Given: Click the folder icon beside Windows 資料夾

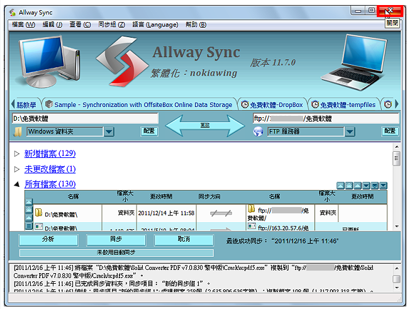Looking at the screenshot, I should 18,132.
